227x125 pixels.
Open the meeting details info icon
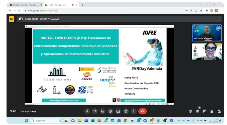[190, 111]
